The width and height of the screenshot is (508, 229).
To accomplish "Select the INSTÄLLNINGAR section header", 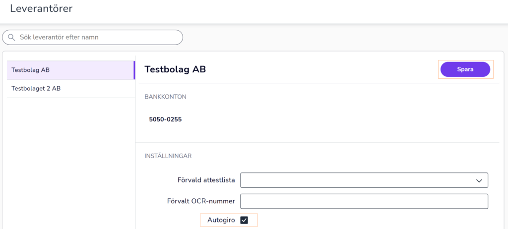I will point(168,156).
